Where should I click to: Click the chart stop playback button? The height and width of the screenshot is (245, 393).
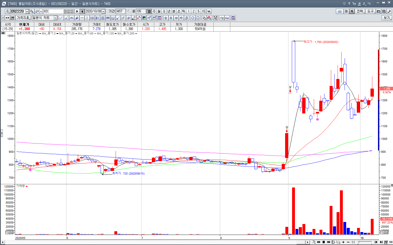[323, 242]
